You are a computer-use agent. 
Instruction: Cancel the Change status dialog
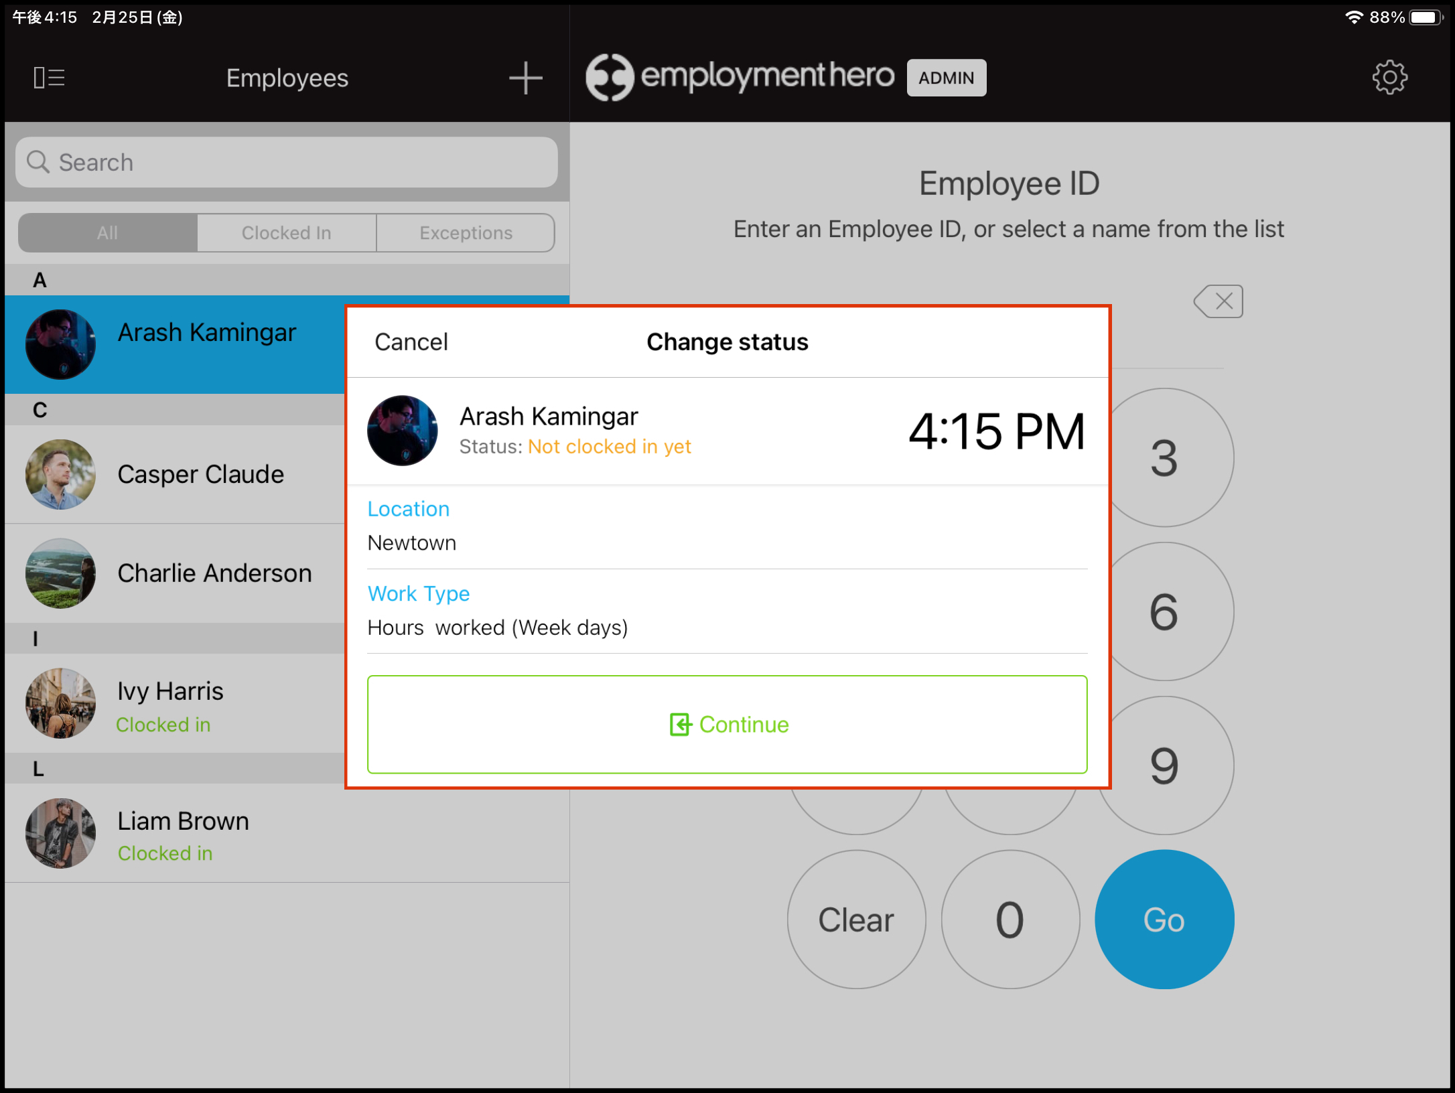411,342
